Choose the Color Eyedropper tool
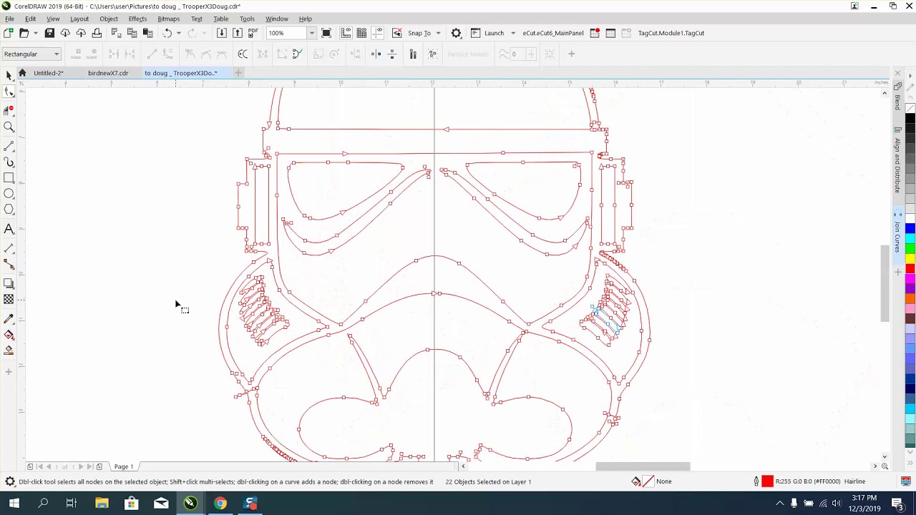This screenshot has width=916, height=515. pos(9,318)
